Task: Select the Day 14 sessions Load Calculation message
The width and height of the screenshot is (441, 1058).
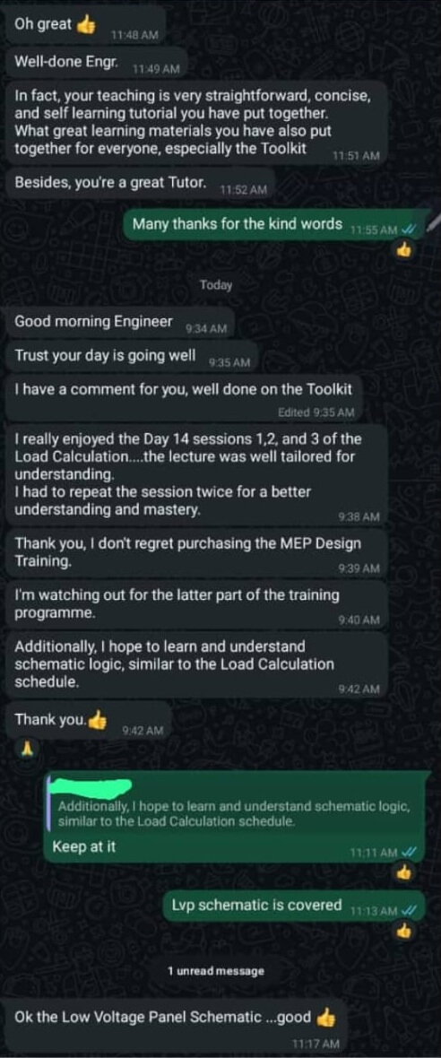Action: pos(197,475)
